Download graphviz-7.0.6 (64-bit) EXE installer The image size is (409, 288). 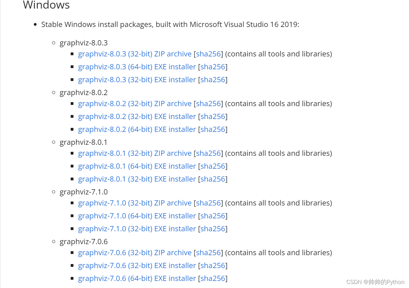coord(137,278)
